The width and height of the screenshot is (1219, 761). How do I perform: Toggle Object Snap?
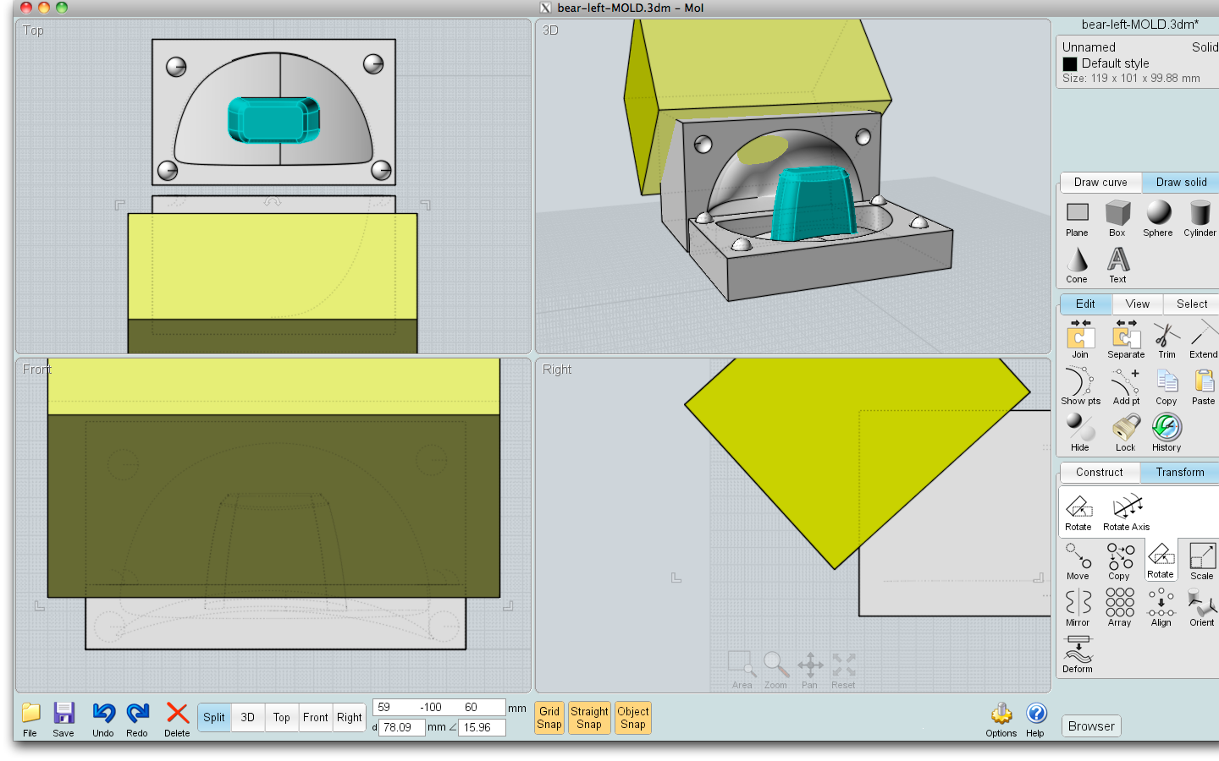(633, 718)
